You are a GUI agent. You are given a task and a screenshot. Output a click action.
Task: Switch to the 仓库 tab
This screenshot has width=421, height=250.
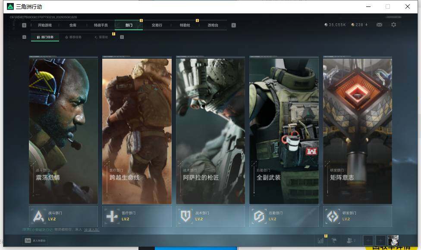tap(73, 25)
